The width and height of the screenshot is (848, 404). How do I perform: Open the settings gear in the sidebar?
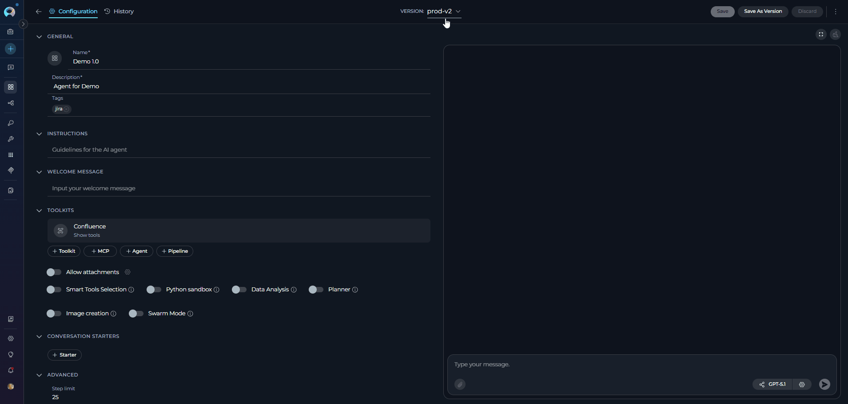coord(11,338)
